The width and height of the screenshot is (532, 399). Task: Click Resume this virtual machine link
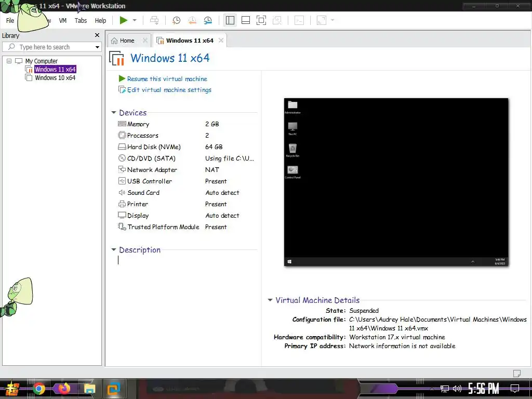click(167, 79)
